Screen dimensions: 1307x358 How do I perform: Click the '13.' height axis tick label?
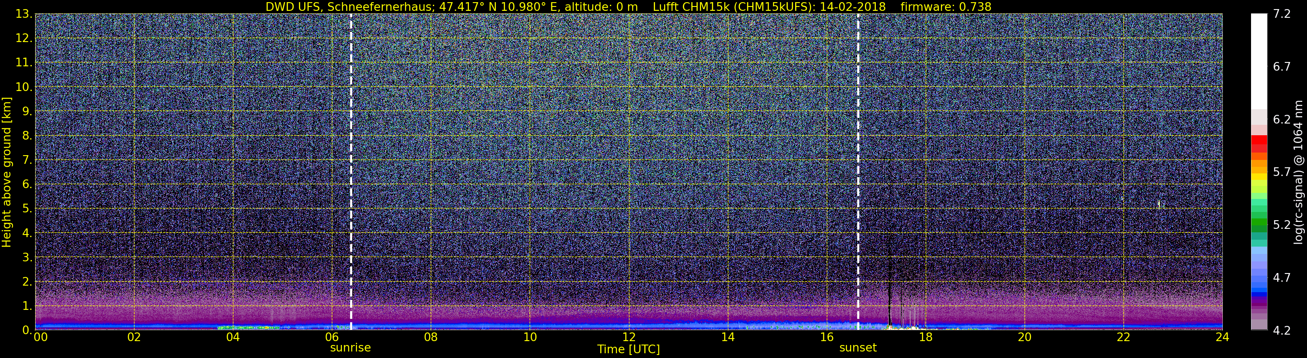[23, 14]
